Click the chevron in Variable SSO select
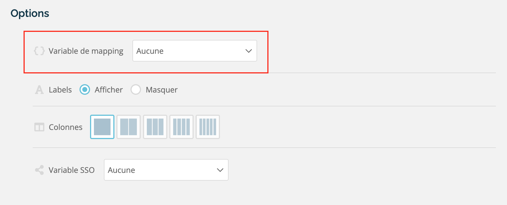The width and height of the screenshot is (507, 205). coord(220,170)
